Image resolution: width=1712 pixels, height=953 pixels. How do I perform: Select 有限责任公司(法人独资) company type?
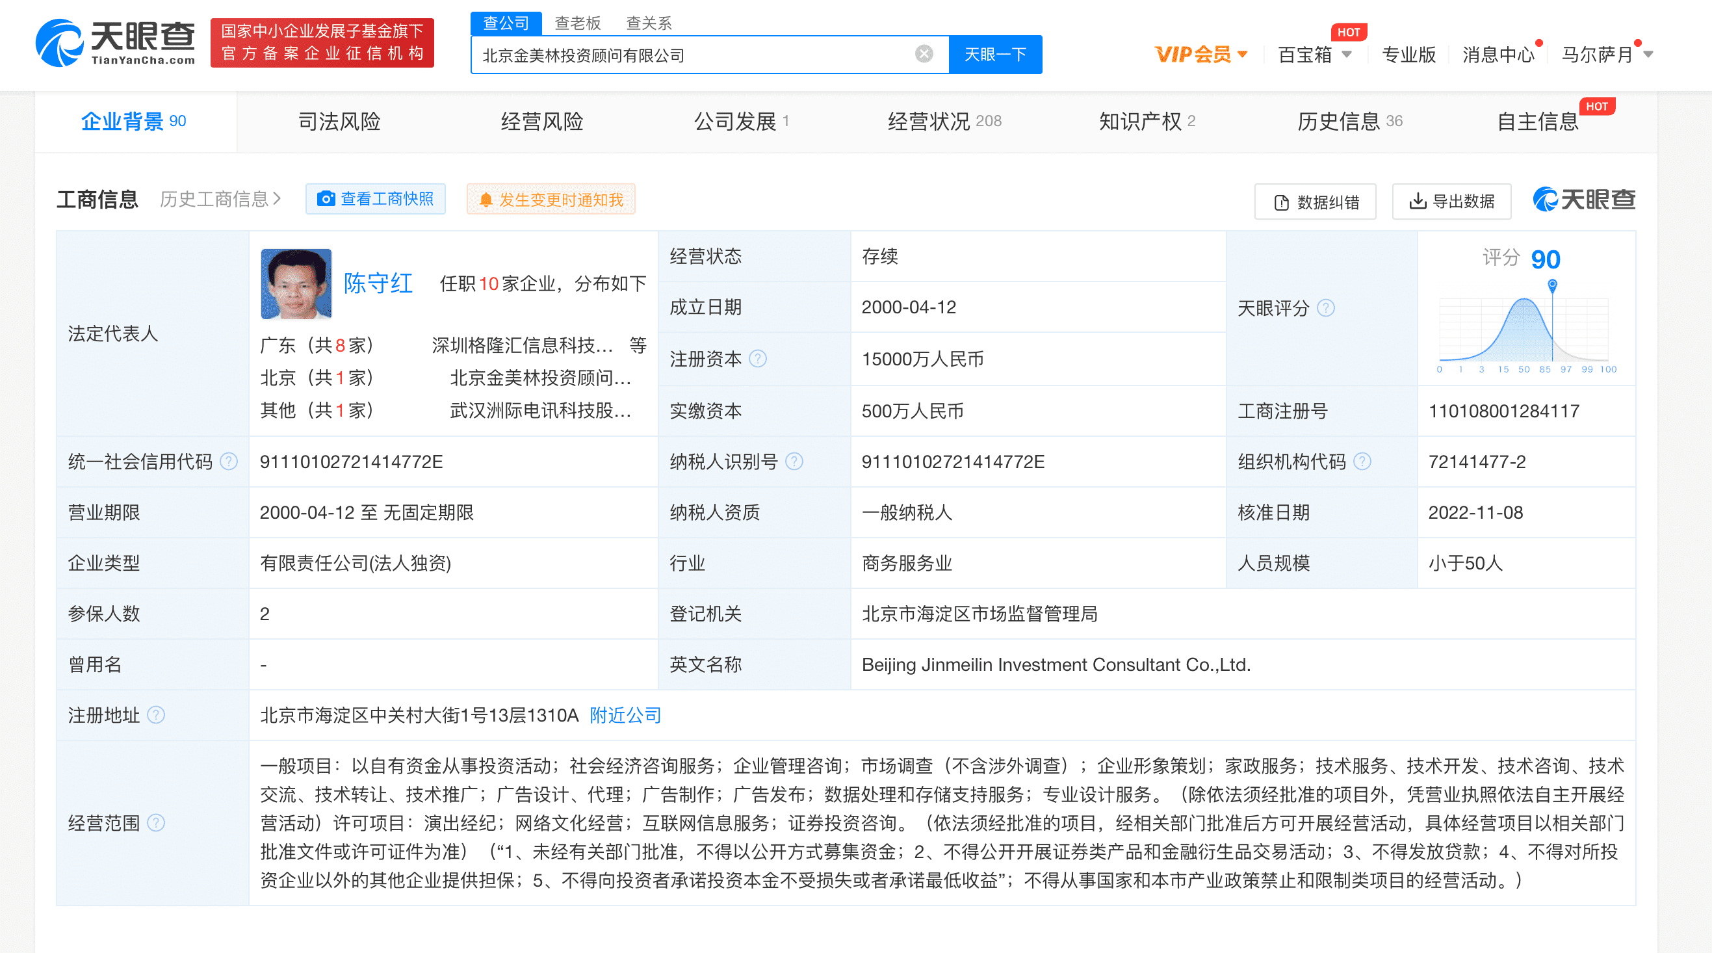click(356, 563)
